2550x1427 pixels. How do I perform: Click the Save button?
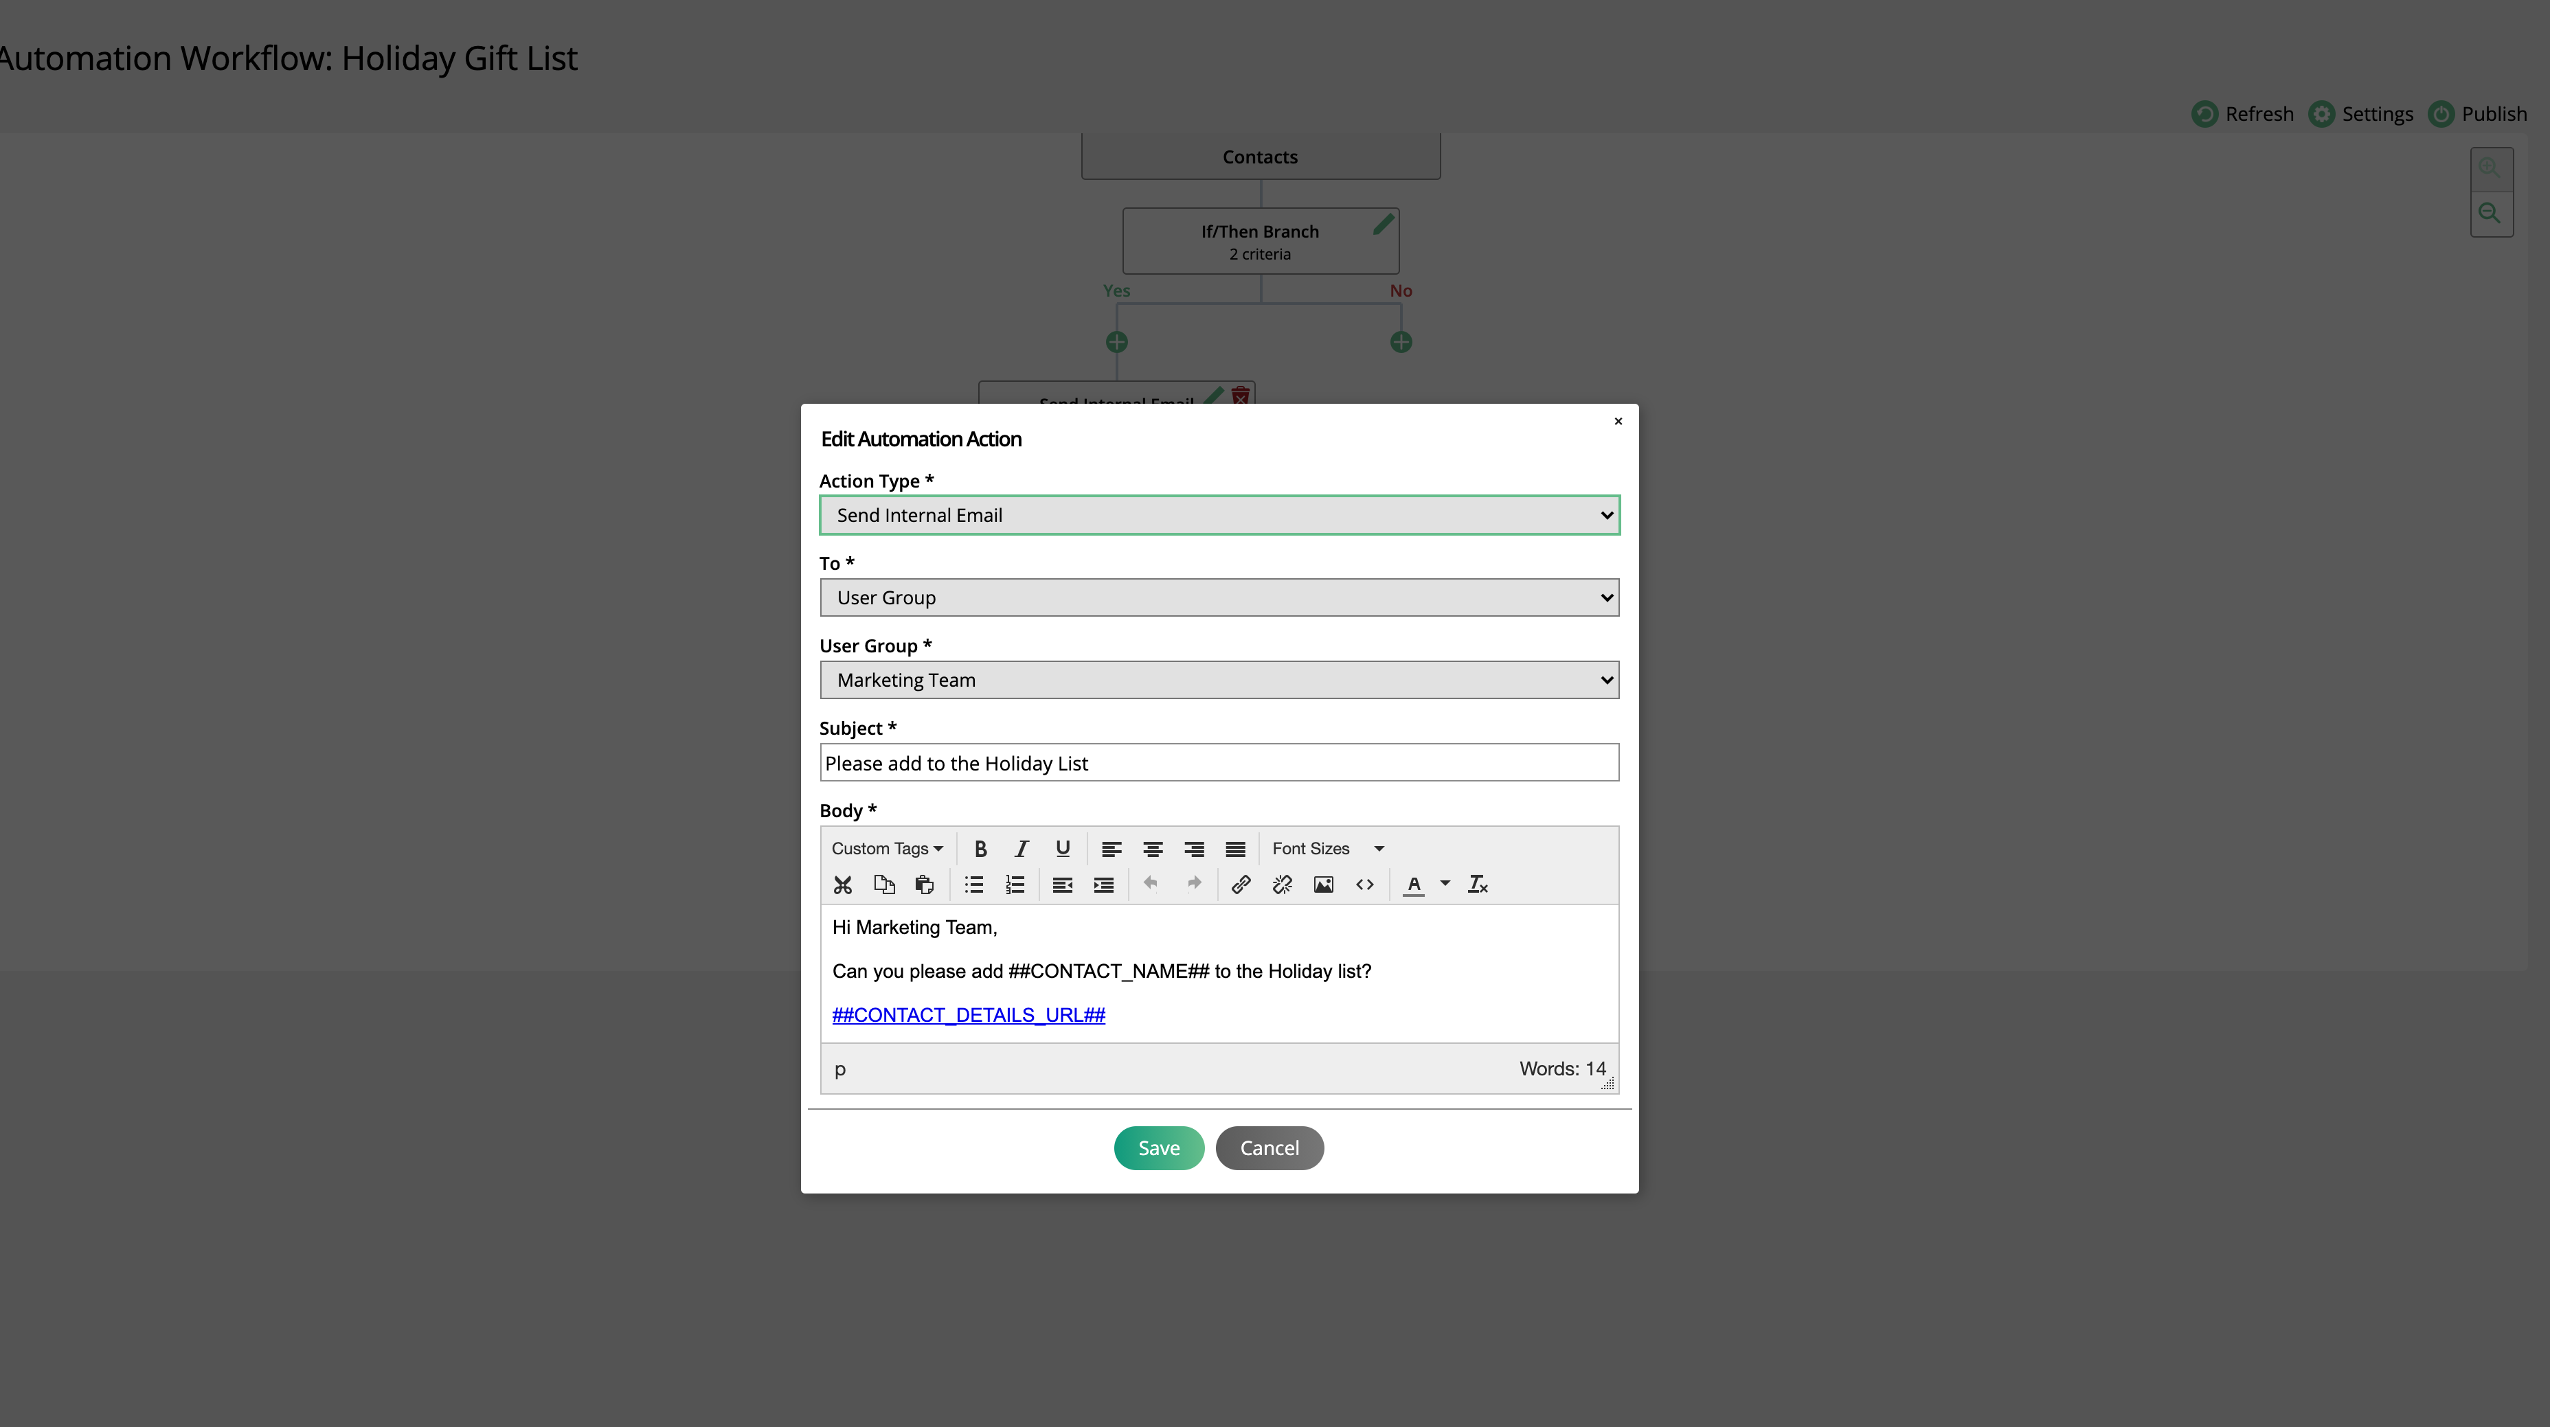coord(1158,1147)
